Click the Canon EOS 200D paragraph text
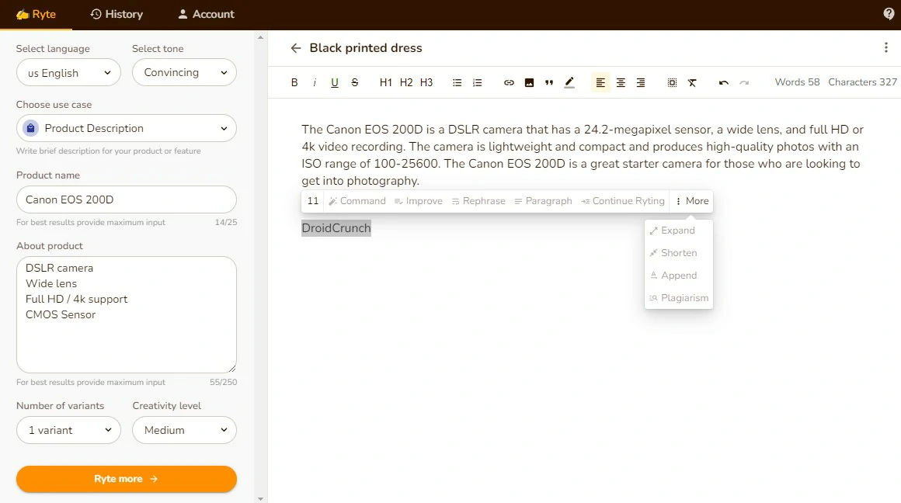 [x=582, y=155]
